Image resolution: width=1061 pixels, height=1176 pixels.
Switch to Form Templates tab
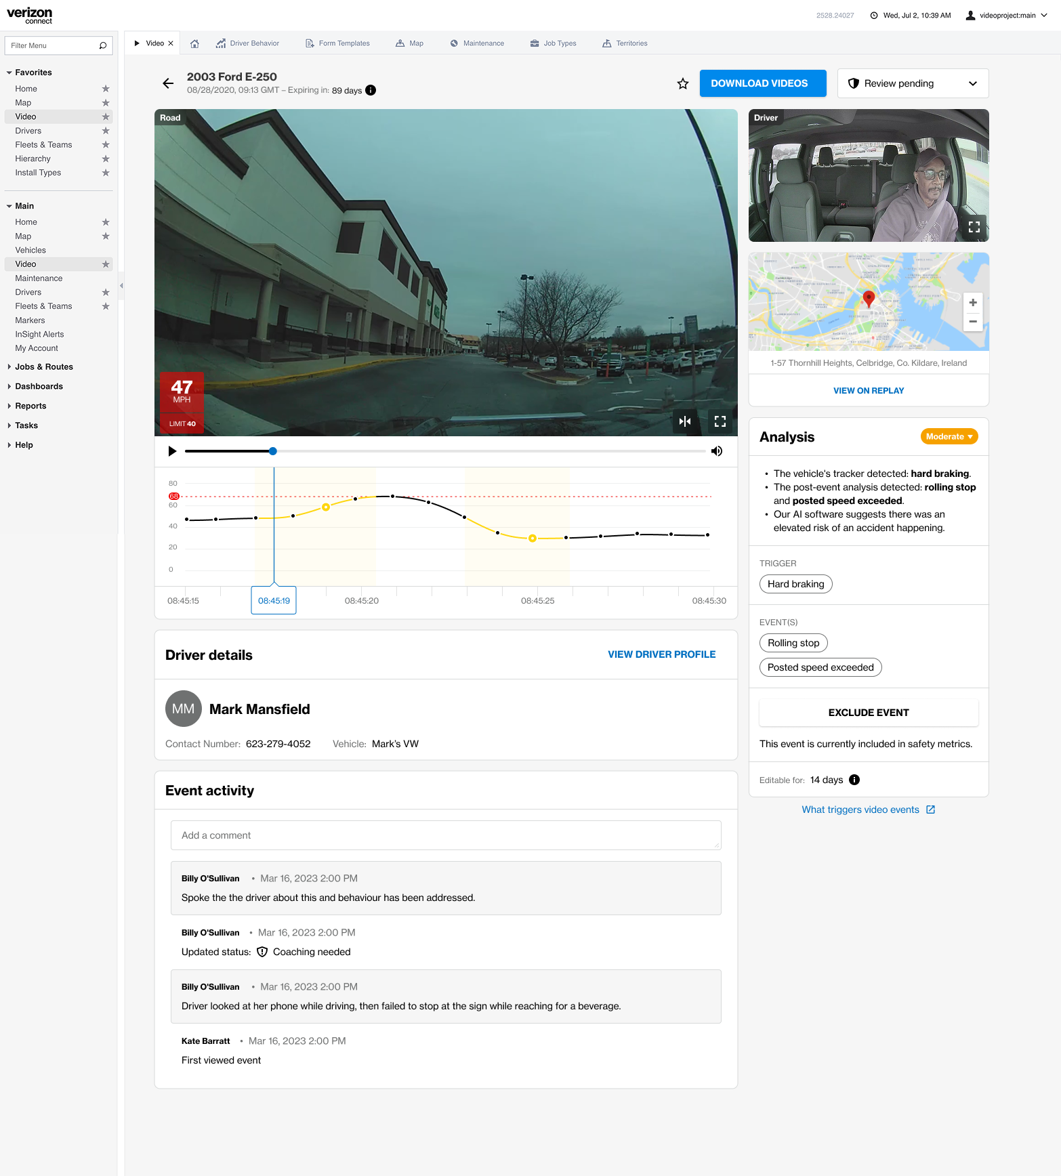pyautogui.click(x=337, y=43)
